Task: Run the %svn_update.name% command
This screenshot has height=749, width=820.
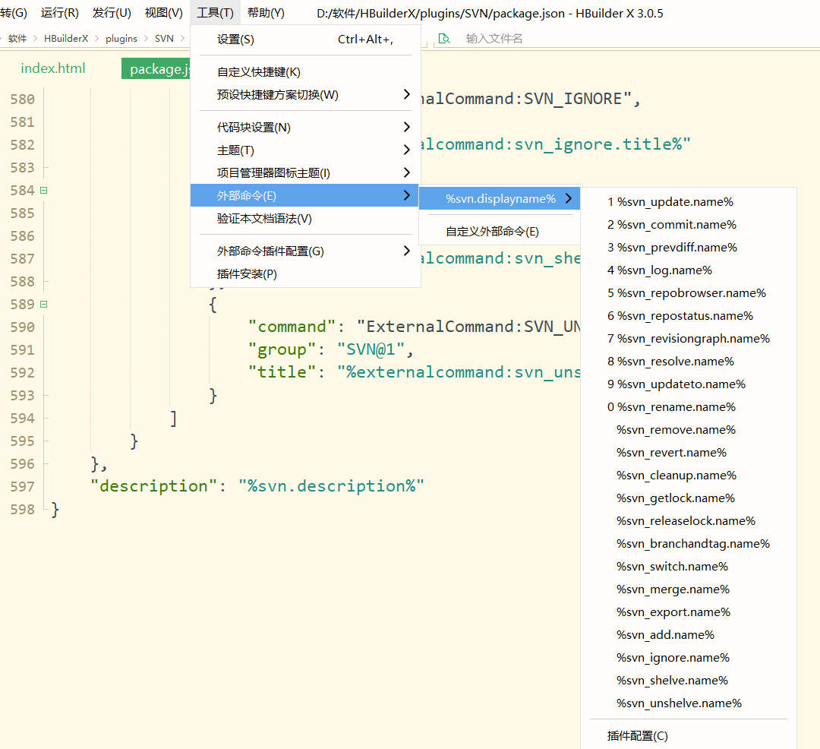Action: tap(670, 202)
